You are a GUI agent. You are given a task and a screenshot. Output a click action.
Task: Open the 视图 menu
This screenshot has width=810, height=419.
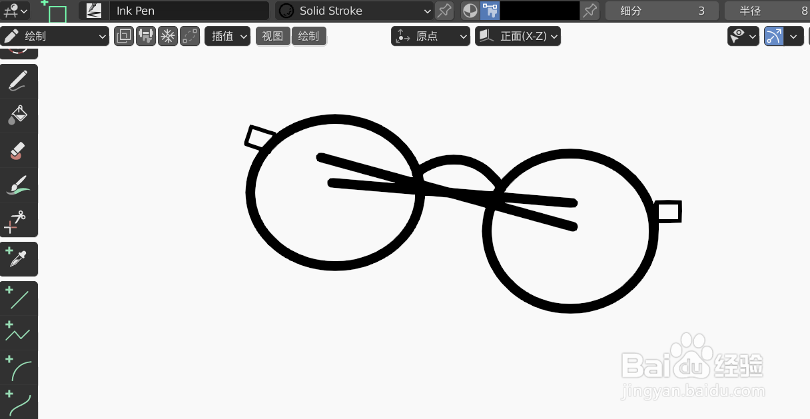click(x=273, y=36)
